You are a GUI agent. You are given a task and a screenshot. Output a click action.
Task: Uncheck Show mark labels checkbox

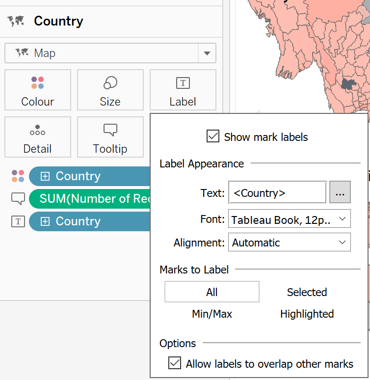[213, 136]
